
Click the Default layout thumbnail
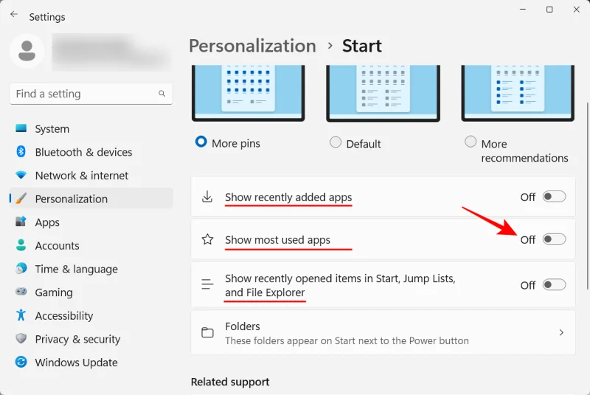(383, 92)
